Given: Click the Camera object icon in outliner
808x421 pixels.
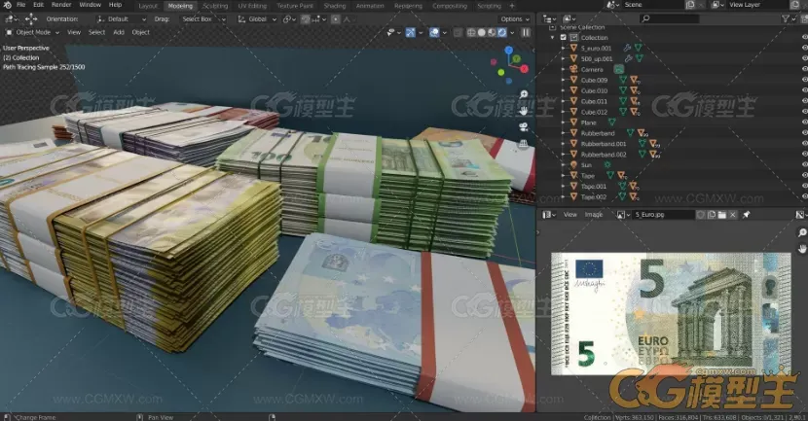Looking at the screenshot, I should [x=573, y=69].
